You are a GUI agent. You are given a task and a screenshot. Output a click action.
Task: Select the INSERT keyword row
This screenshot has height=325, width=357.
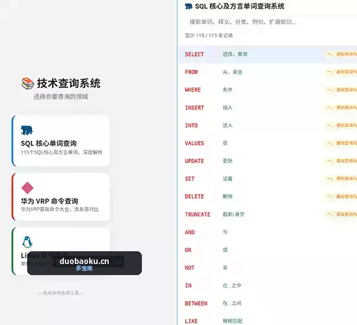[267, 108]
